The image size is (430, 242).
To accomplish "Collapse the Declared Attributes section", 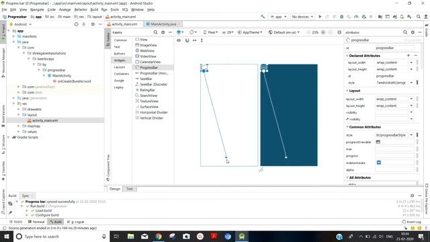I will pyautogui.click(x=347, y=56).
